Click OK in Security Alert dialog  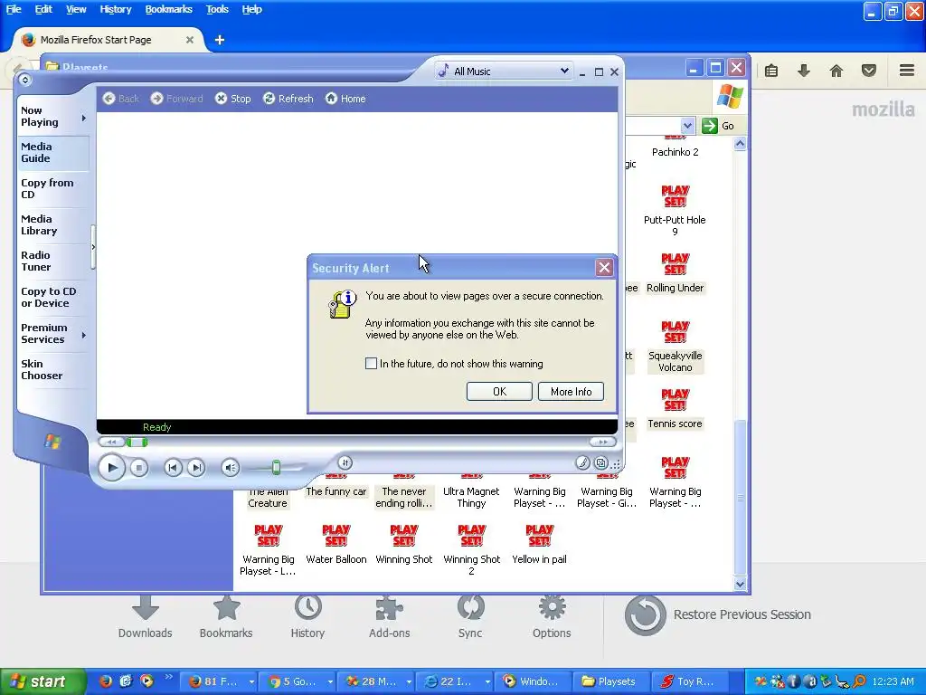point(499,391)
